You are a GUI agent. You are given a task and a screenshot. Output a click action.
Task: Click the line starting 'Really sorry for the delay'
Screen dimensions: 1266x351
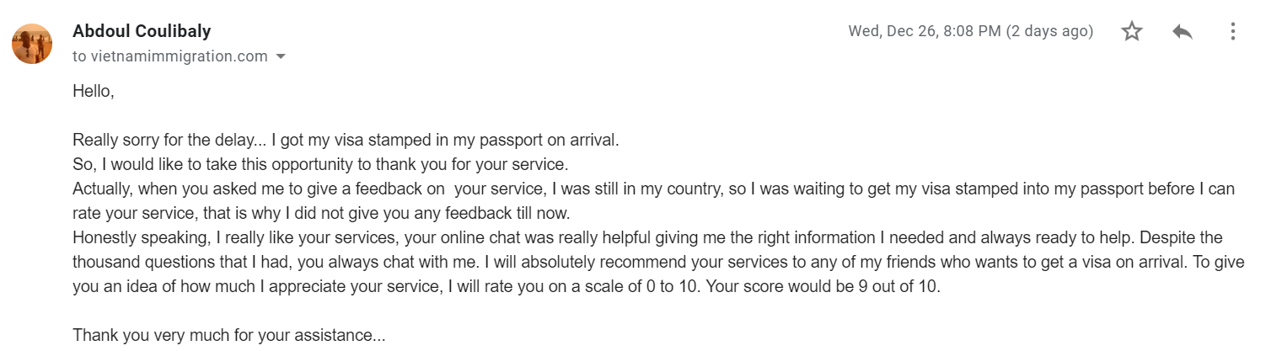click(x=346, y=140)
